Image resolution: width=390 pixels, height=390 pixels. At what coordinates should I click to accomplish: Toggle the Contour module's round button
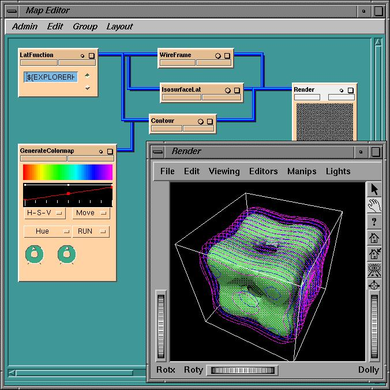(201, 122)
